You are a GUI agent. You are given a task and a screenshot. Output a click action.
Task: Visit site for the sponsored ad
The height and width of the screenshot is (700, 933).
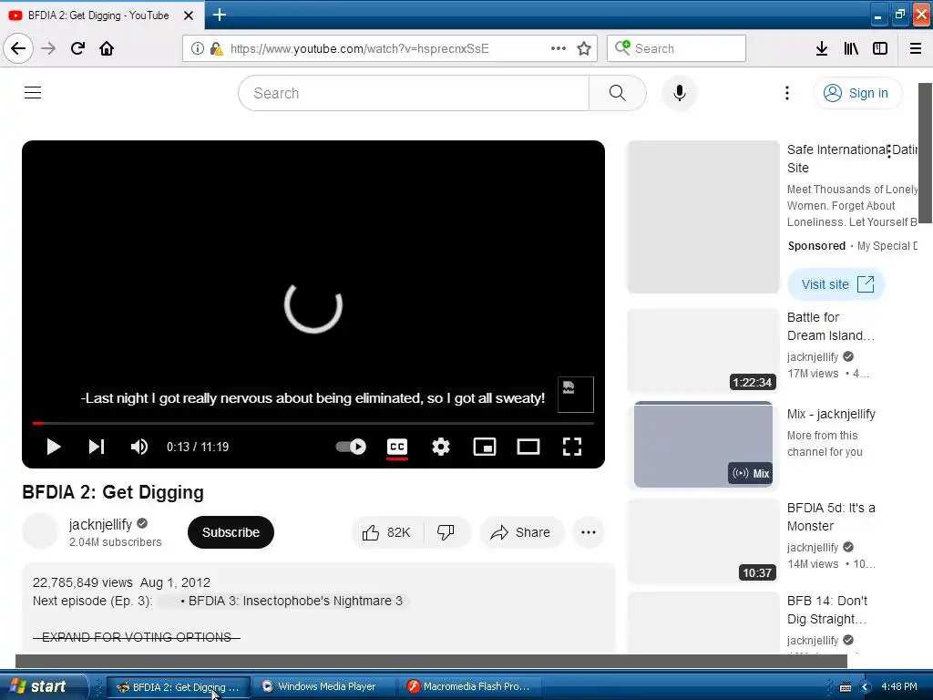(x=836, y=284)
